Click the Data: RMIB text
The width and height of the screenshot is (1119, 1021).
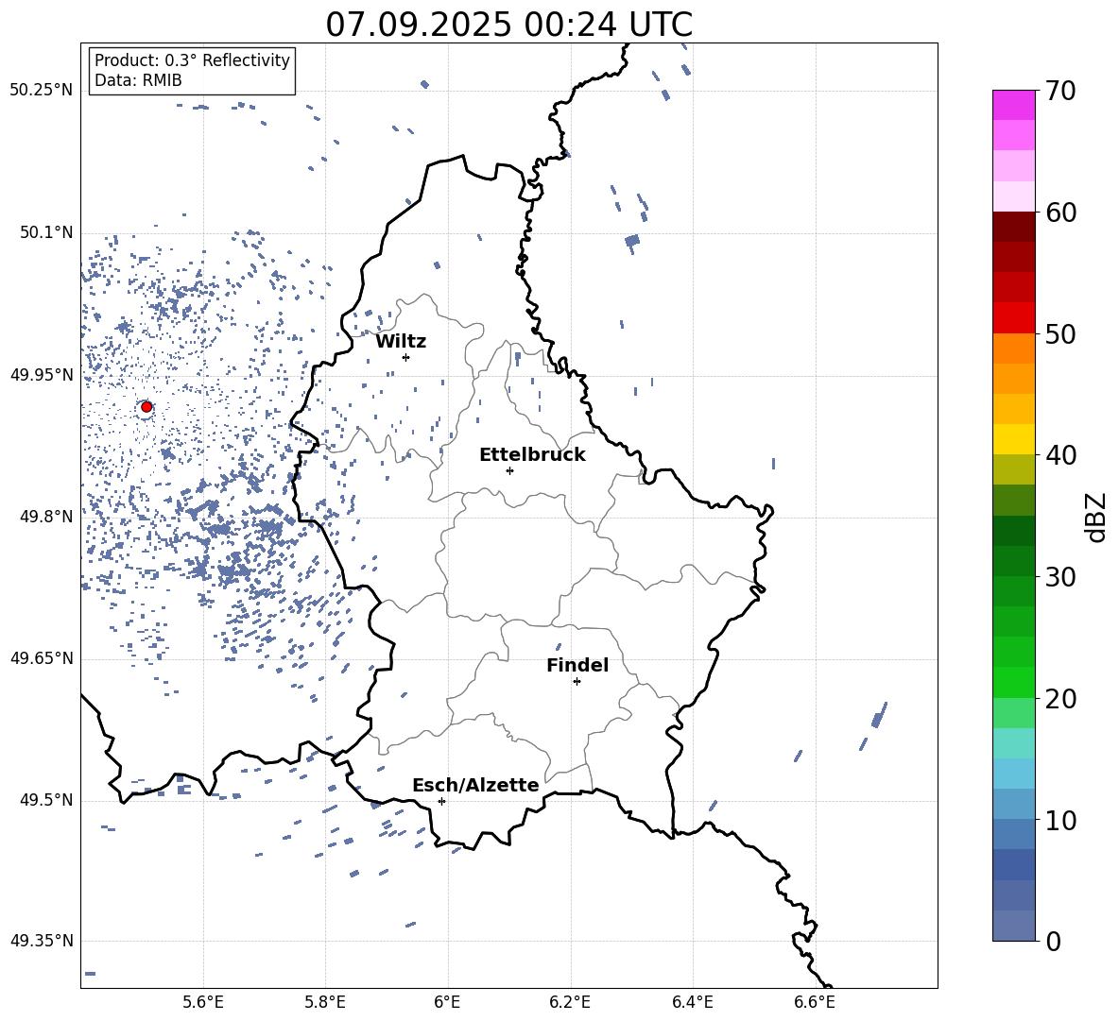(x=138, y=80)
